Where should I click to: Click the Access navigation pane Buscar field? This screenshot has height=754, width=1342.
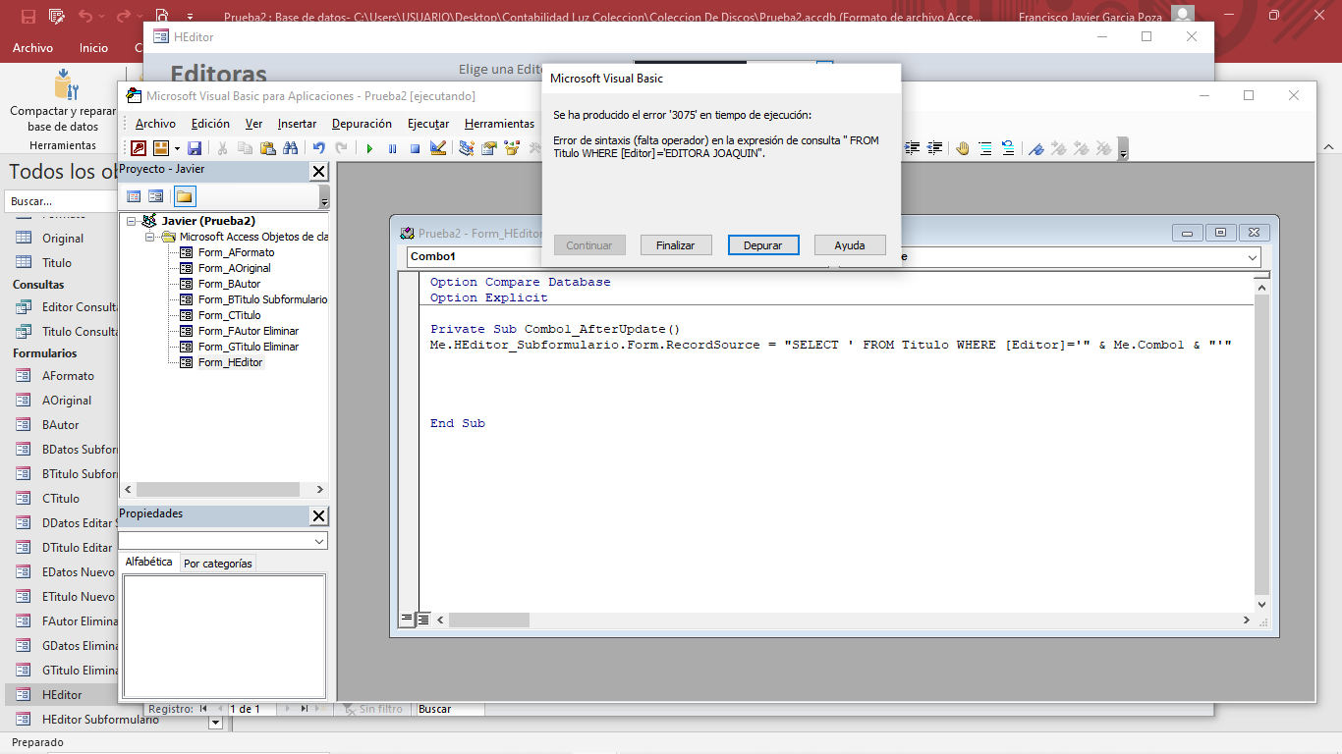(x=61, y=201)
